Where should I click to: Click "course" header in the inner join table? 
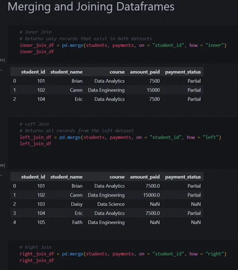click(x=117, y=72)
